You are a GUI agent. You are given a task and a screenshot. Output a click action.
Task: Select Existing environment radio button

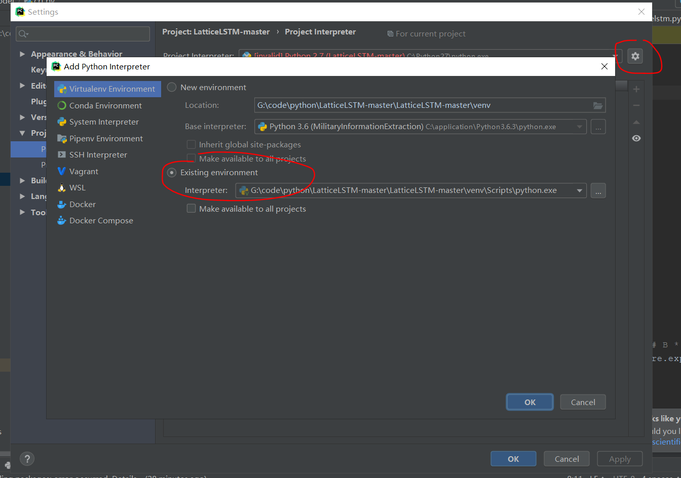click(172, 173)
